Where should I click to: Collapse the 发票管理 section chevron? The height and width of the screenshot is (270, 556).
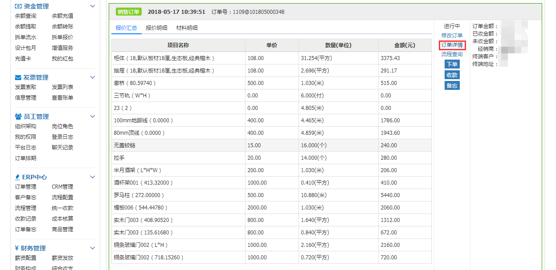click(92, 77)
